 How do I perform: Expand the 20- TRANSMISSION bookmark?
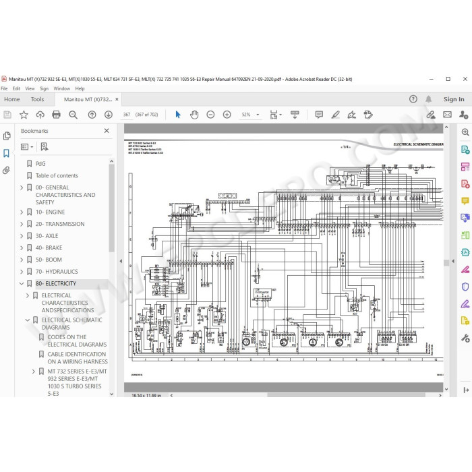coord(22,224)
